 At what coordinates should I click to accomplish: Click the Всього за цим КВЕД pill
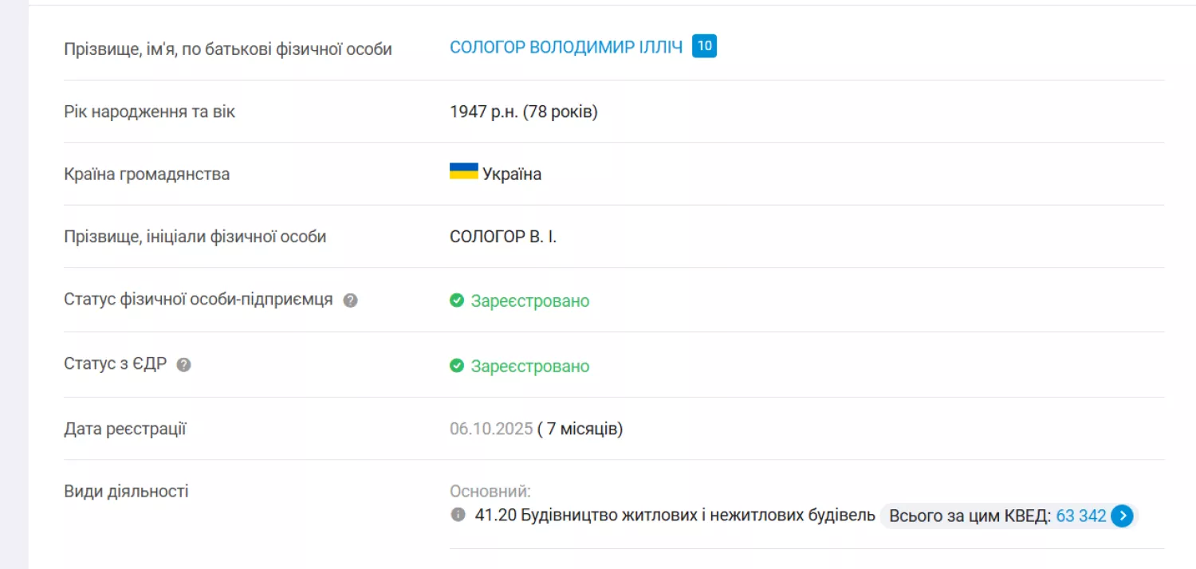pos(1009,516)
